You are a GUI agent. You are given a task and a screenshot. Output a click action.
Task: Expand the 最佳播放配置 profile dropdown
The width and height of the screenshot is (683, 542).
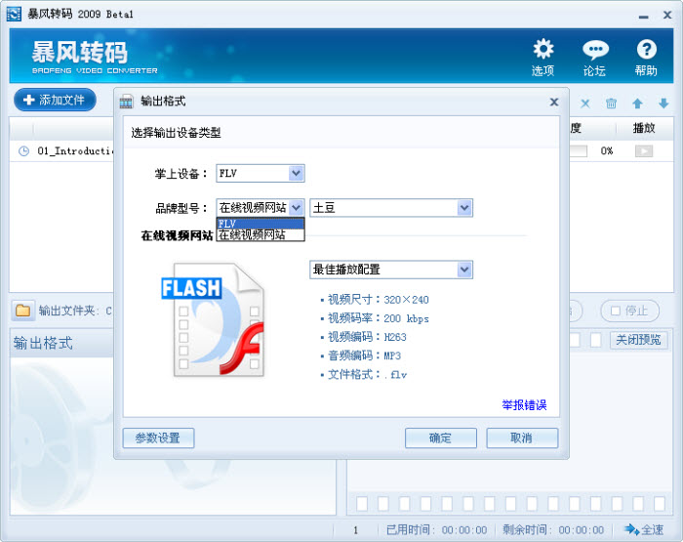coord(464,270)
